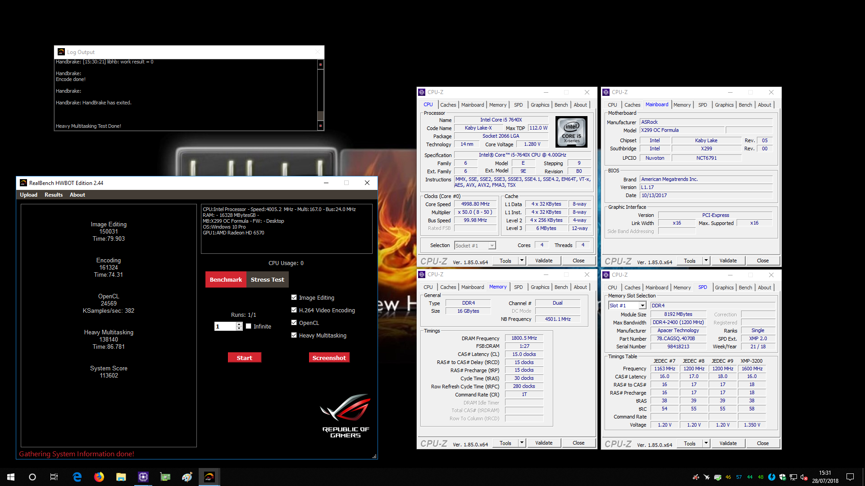Switch to Stress Test mode
865x486 pixels.
[x=267, y=279]
